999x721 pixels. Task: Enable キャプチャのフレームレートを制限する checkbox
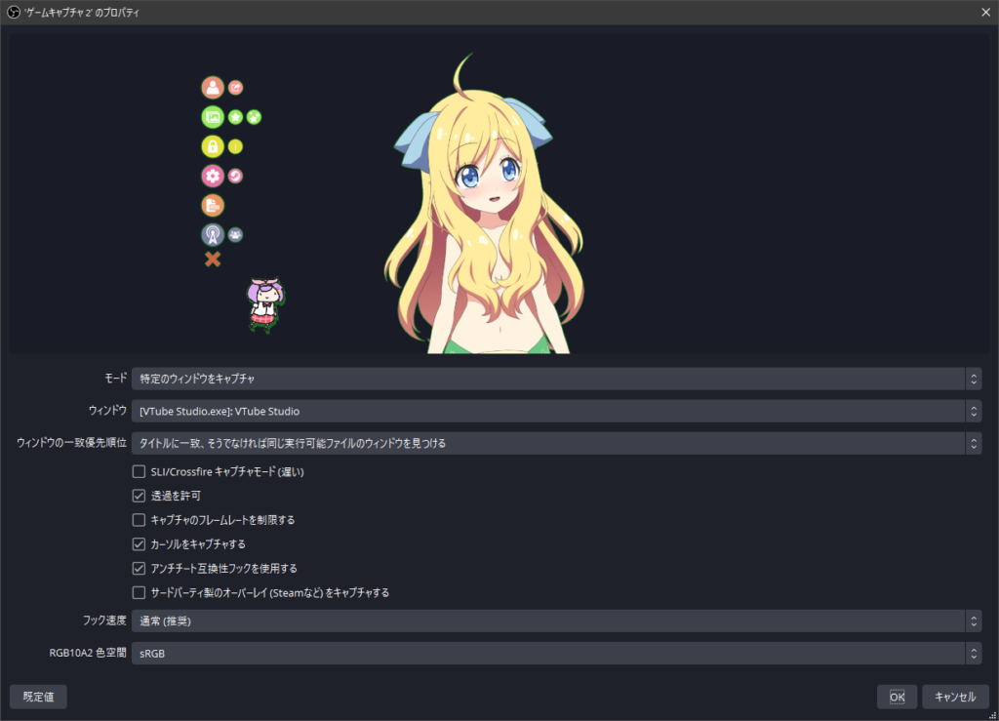[139, 520]
